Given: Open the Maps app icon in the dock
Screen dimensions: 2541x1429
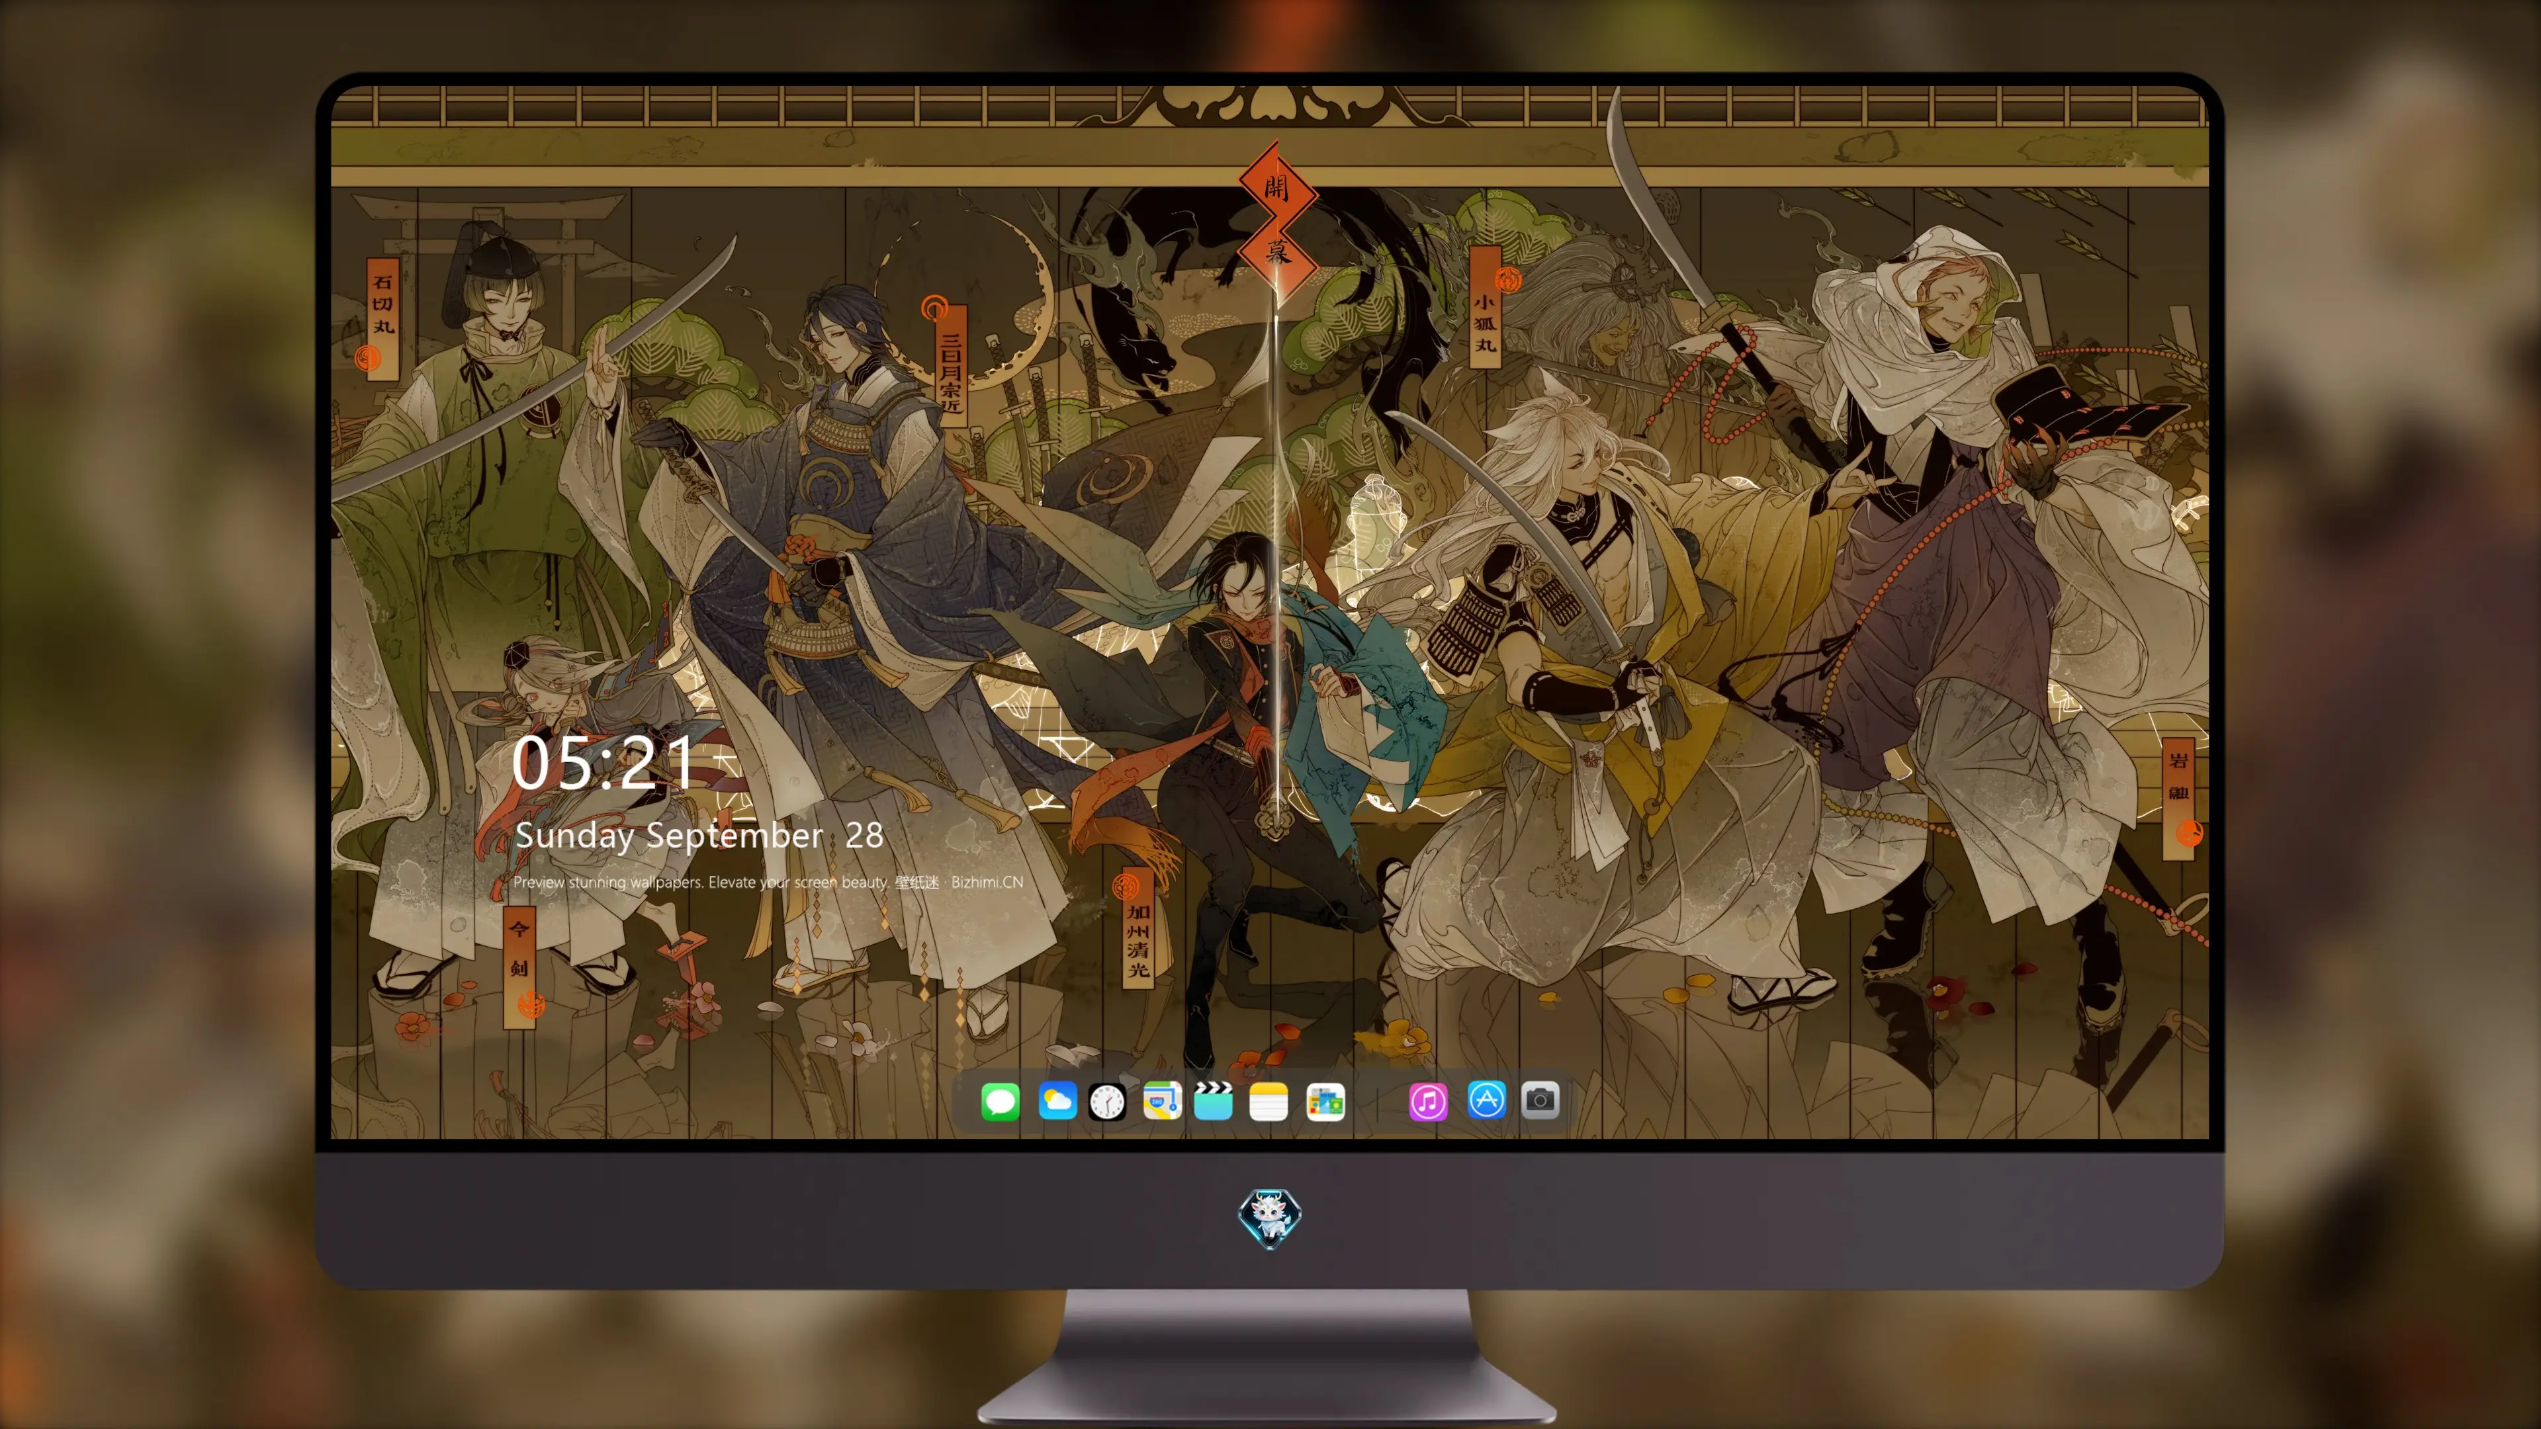Looking at the screenshot, I should [x=1162, y=1101].
